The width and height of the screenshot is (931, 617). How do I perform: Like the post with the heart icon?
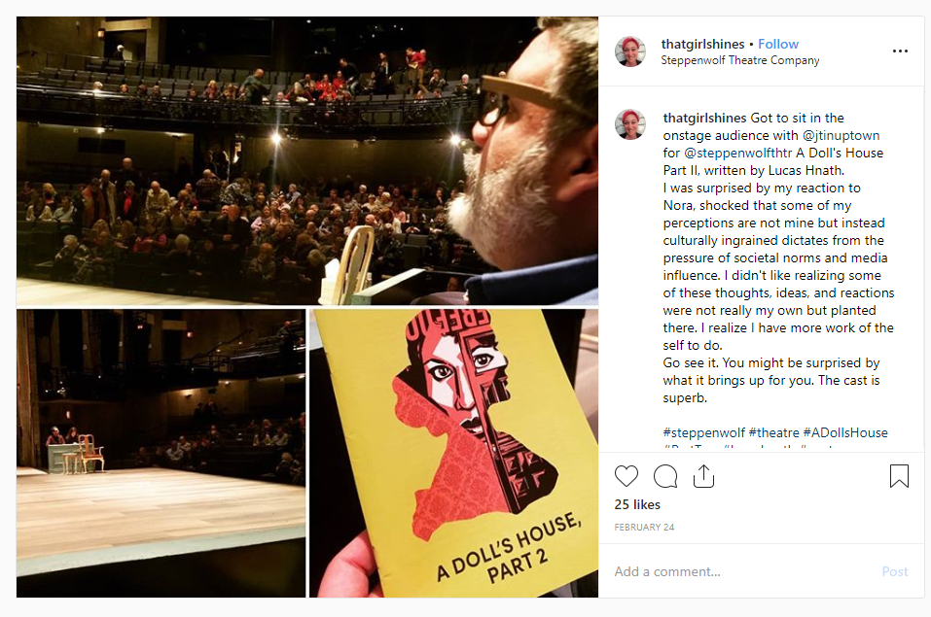[626, 476]
